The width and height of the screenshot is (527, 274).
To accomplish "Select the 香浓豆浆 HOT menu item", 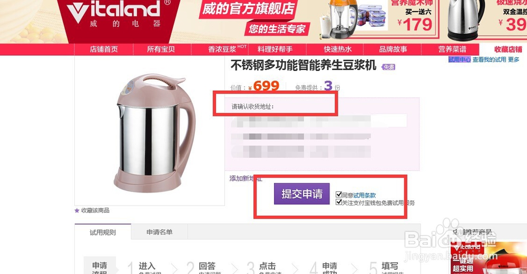I will [x=227, y=49].
